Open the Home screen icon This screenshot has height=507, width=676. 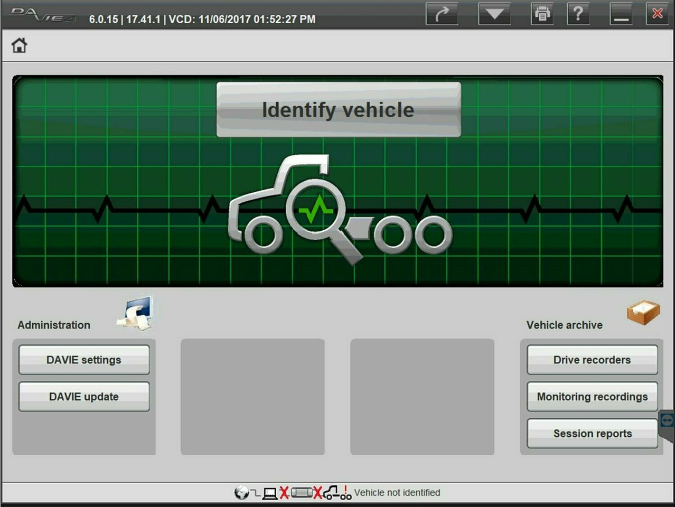19,45
